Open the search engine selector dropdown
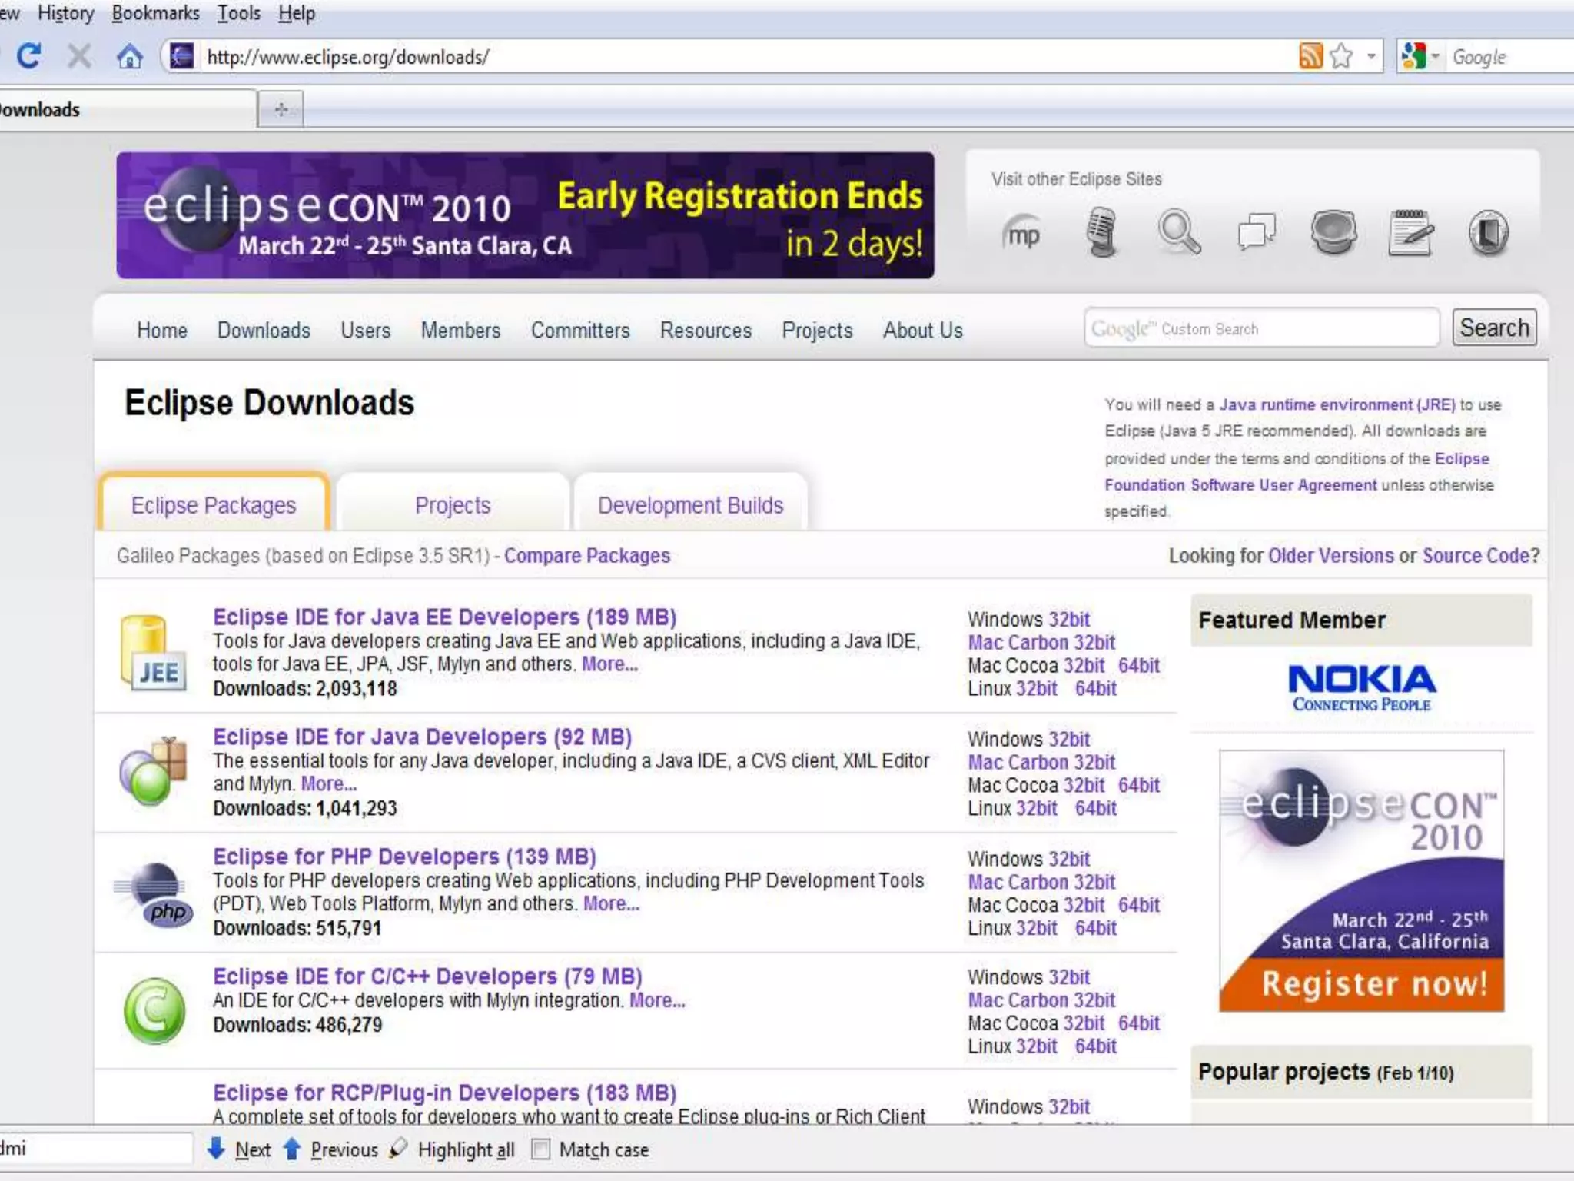The width and height of the screenshot is (1574, 1181). pyautogui.click(x=1434, y=56)
